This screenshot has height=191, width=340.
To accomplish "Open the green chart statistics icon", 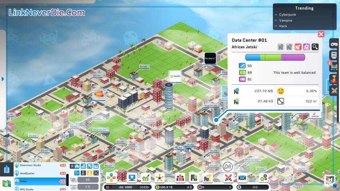I will [x=146, y=177].
